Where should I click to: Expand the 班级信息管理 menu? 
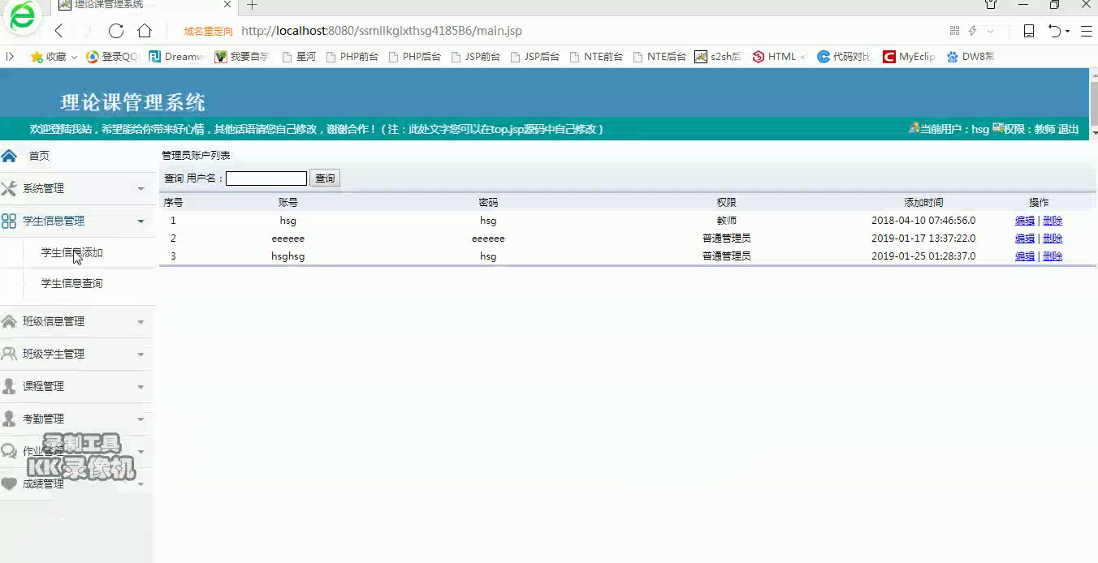77,321
